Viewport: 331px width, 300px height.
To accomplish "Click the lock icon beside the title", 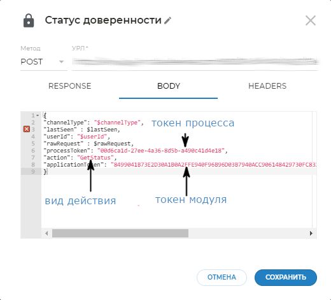I will click(x=29, y=20).
